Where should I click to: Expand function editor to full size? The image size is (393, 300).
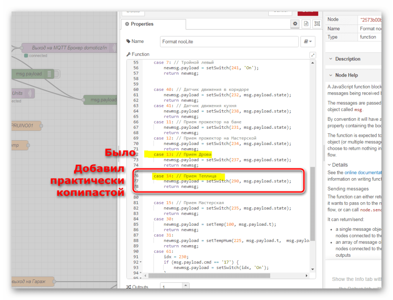(312, 55)
